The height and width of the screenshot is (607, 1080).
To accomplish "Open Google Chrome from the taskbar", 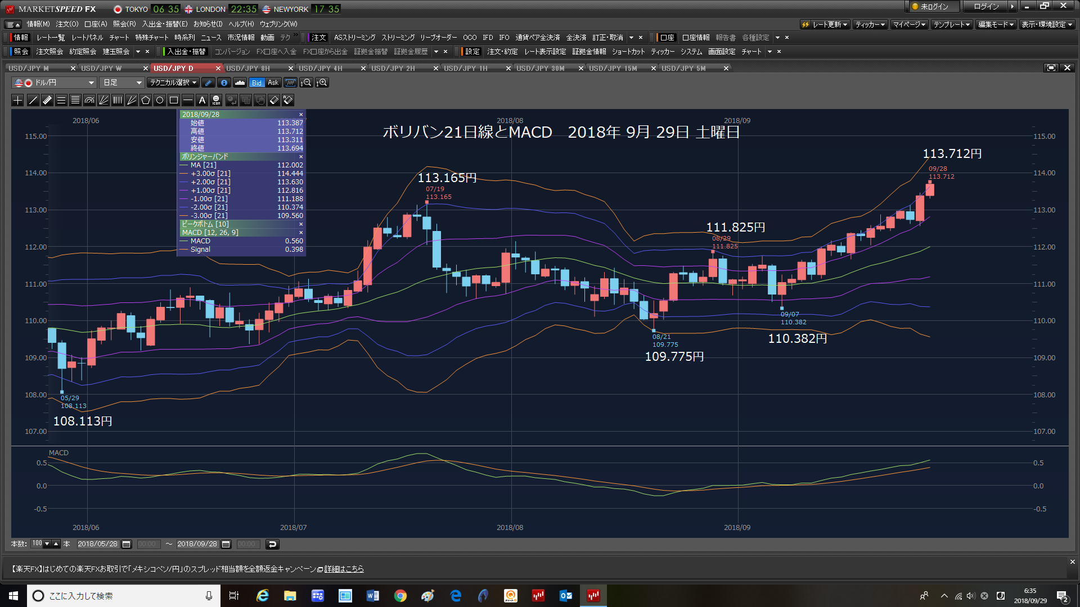I will tap(400, 596).
